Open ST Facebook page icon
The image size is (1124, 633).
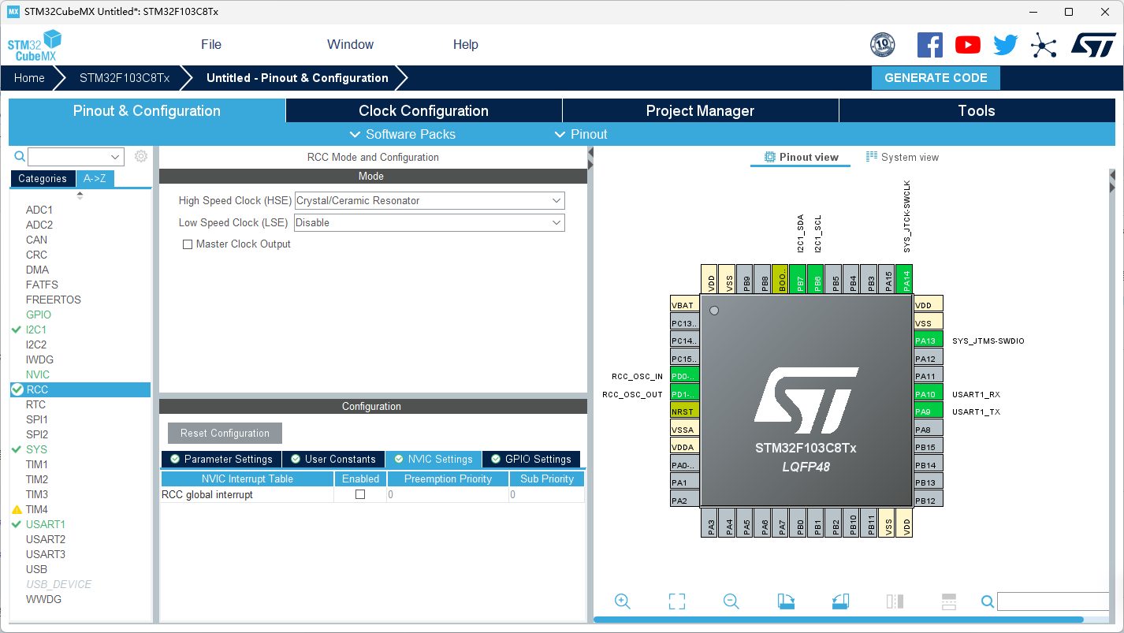930,45
